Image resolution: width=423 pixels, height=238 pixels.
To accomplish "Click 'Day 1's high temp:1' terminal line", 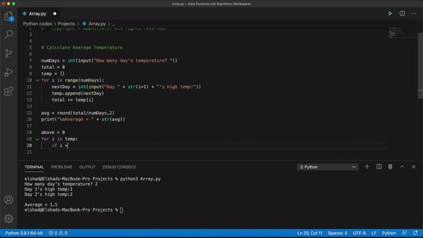I will coord(48,189).
